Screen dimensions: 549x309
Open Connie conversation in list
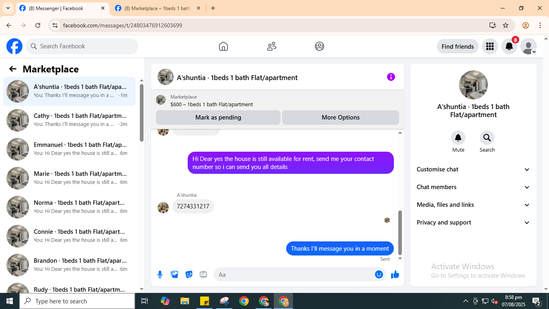[x=70, y=236]
